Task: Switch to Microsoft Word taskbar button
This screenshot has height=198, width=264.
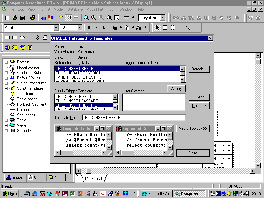Action: point(156,194)
